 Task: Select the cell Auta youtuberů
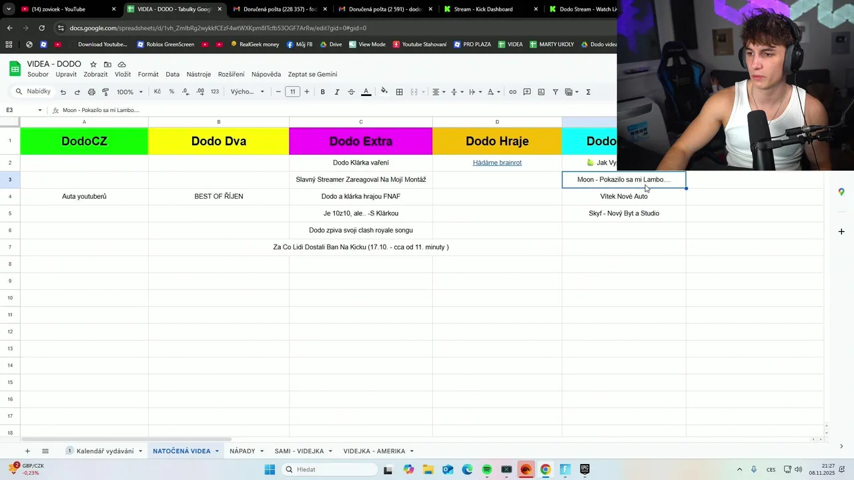point(84,197)
